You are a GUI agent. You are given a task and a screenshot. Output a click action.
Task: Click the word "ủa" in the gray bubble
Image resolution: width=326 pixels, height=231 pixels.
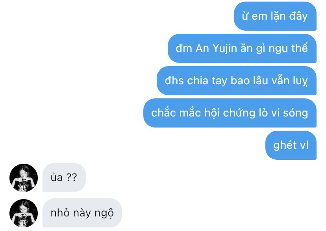pyautogui.click(x=57, y=177)
